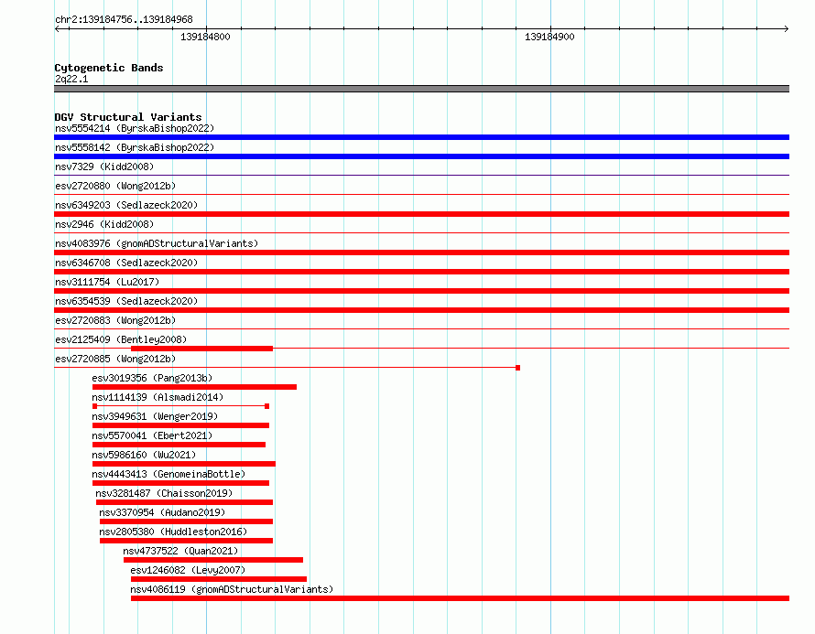Open esv2720883 (Wong2012b) label

click(x=115, y=320)
